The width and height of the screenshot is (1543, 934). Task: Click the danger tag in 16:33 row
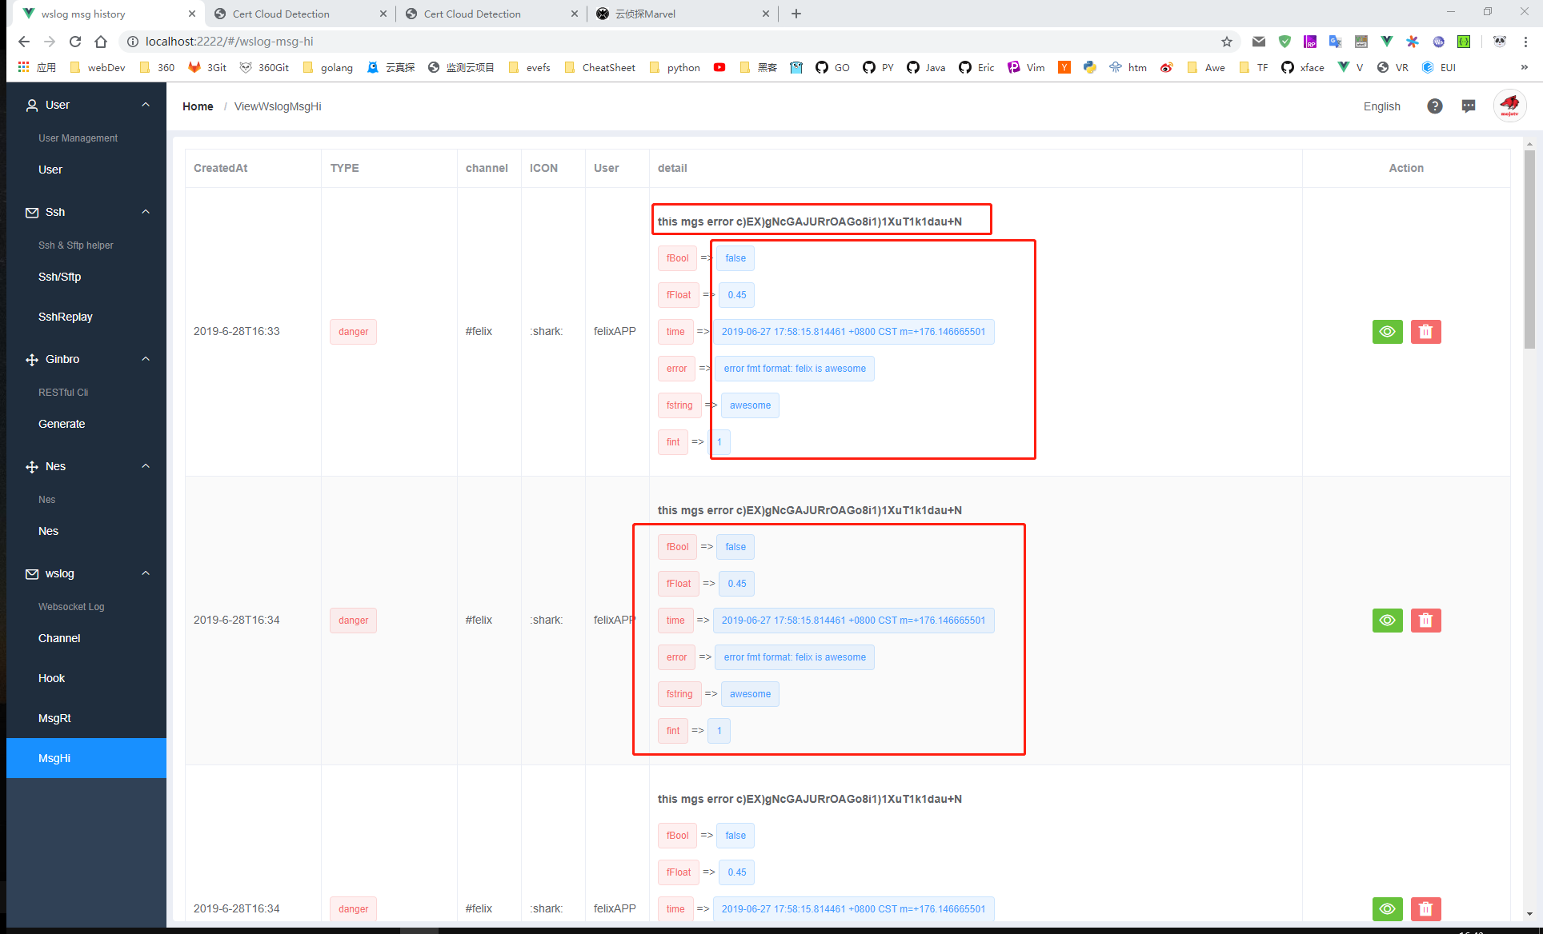353,332
